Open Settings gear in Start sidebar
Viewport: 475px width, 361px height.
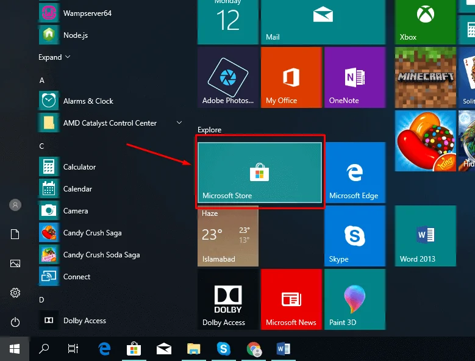pyautogui.click(x=15, y=293)
